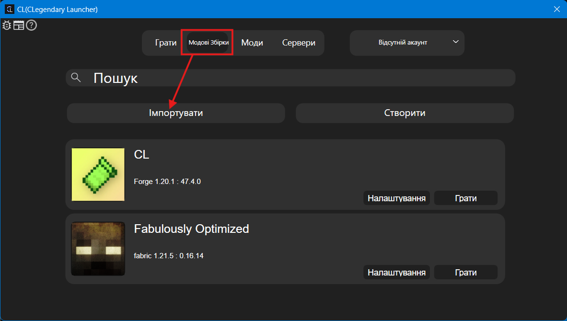The width and height of the screenshot is (567, 321).
Task: Click the Fabulously Optimized modpack thumbnail
Action: (x=98, y=249)
